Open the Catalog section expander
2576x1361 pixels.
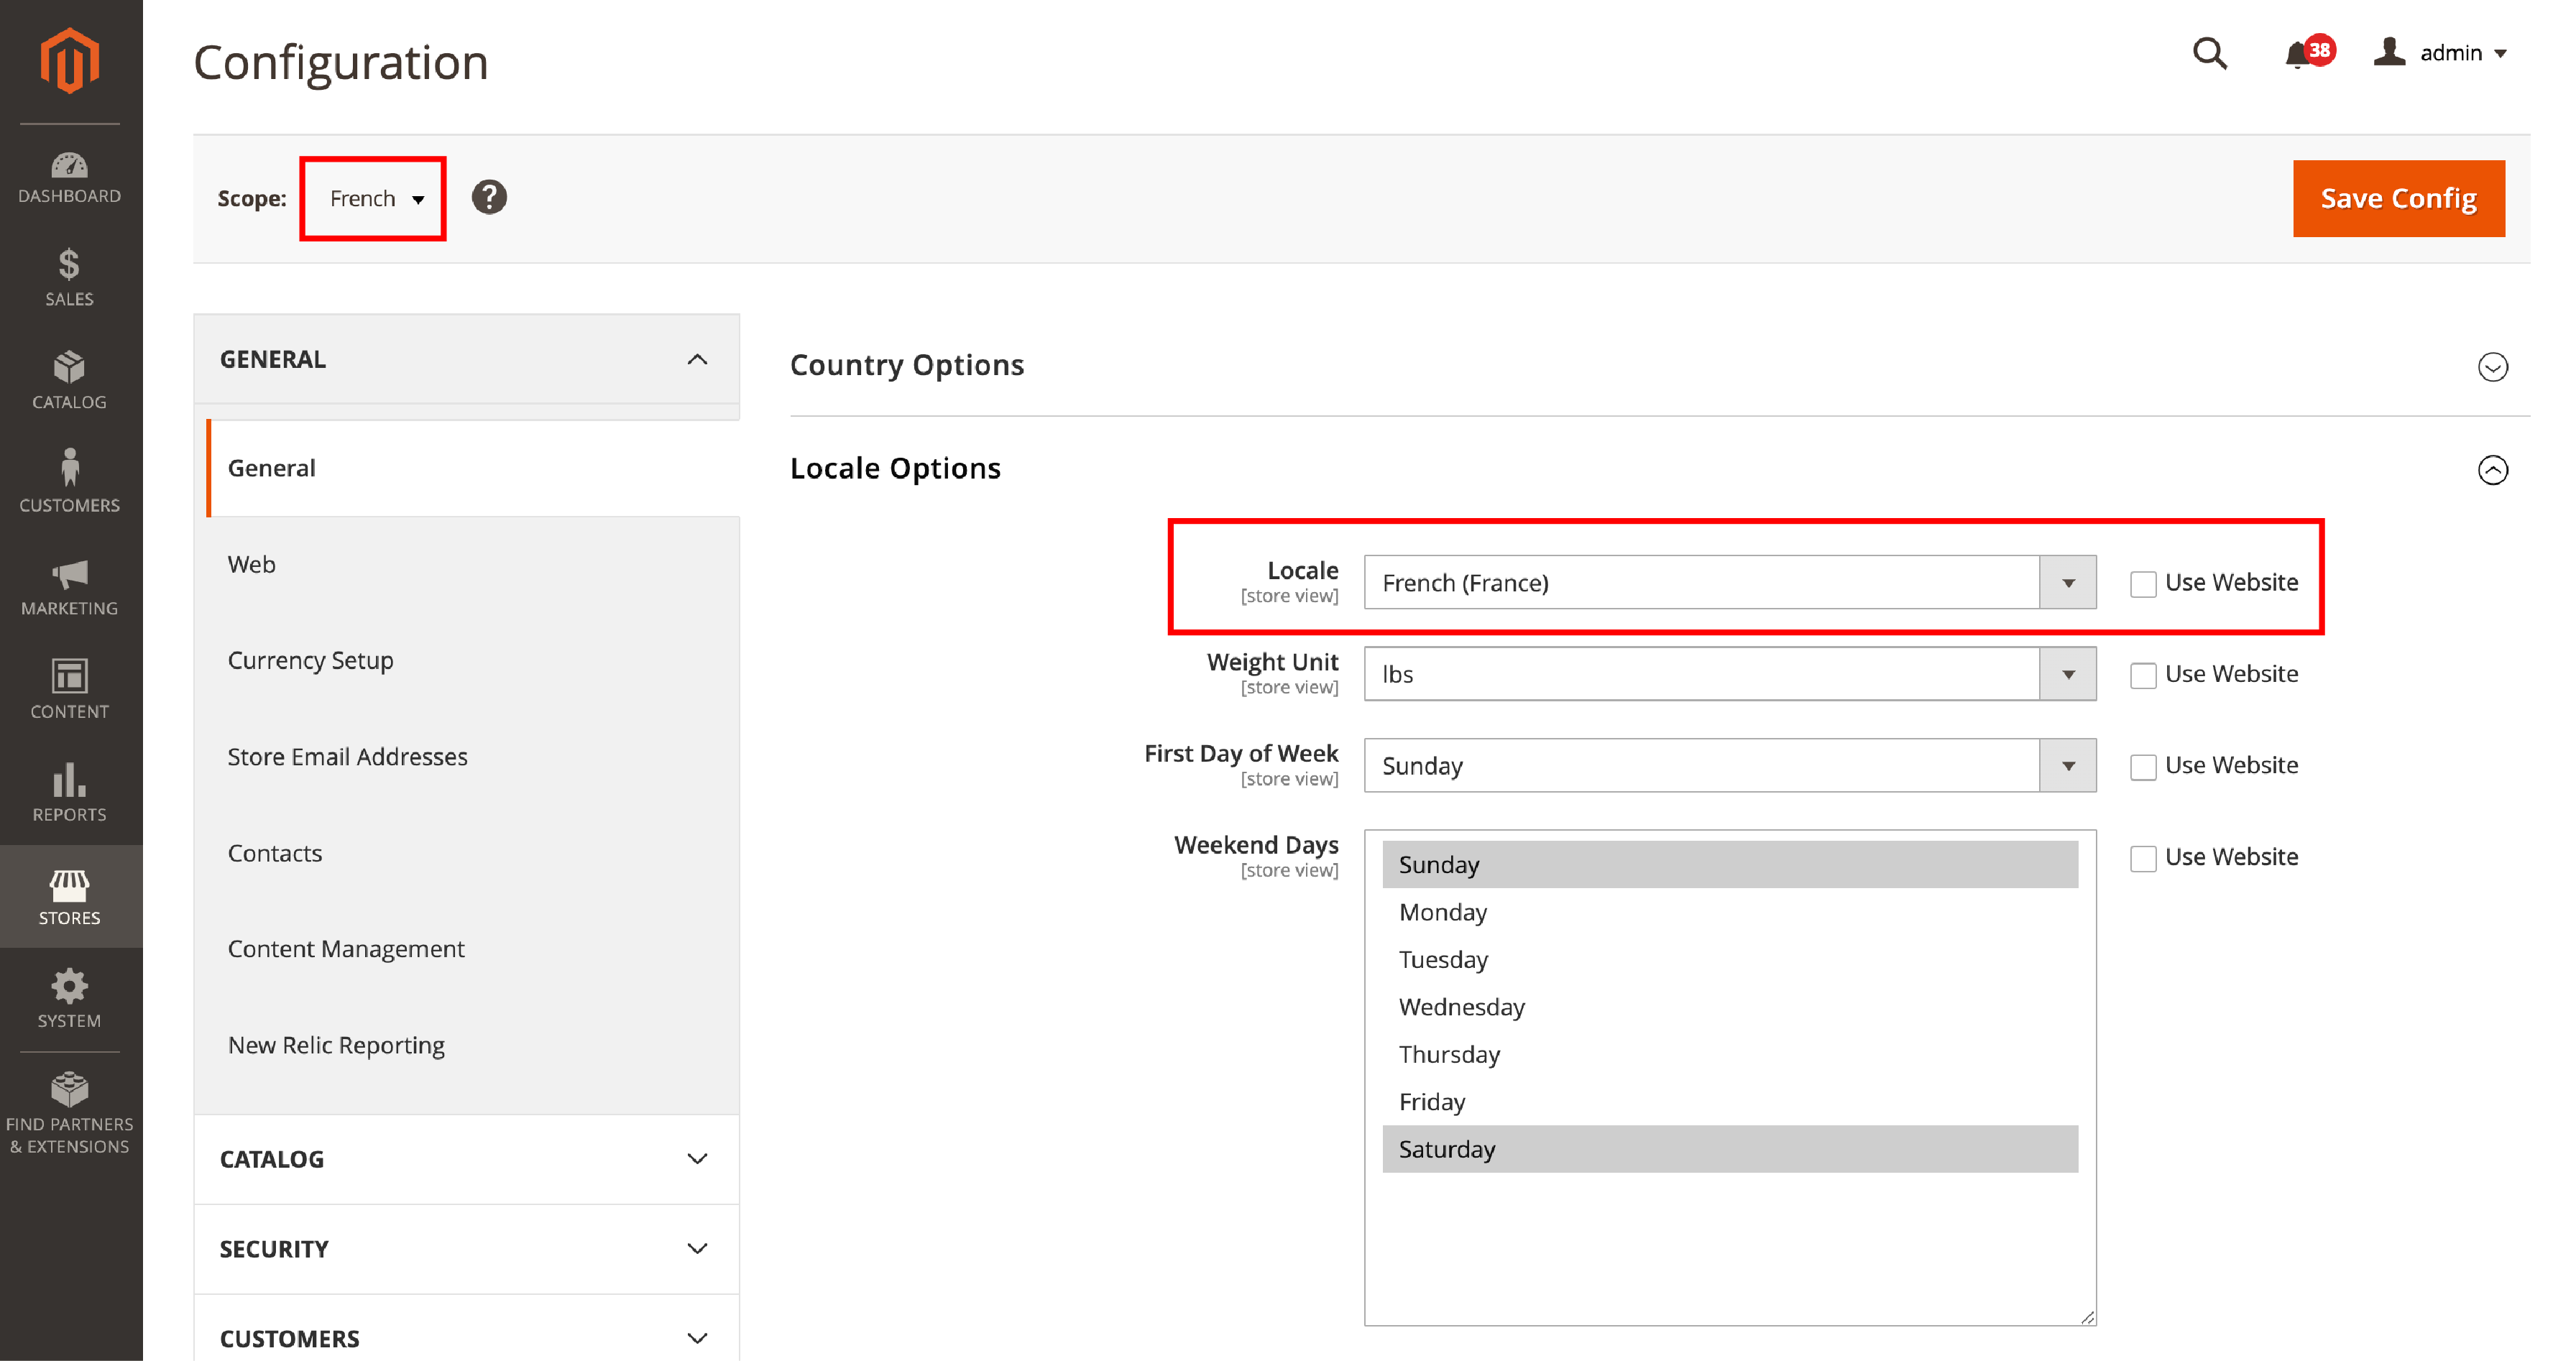tap(466, 1160)
